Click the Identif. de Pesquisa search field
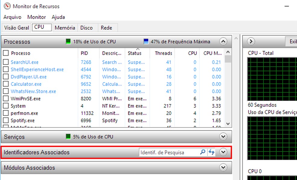Viewport: 297px width, 180px height. [x=169, y=152]
